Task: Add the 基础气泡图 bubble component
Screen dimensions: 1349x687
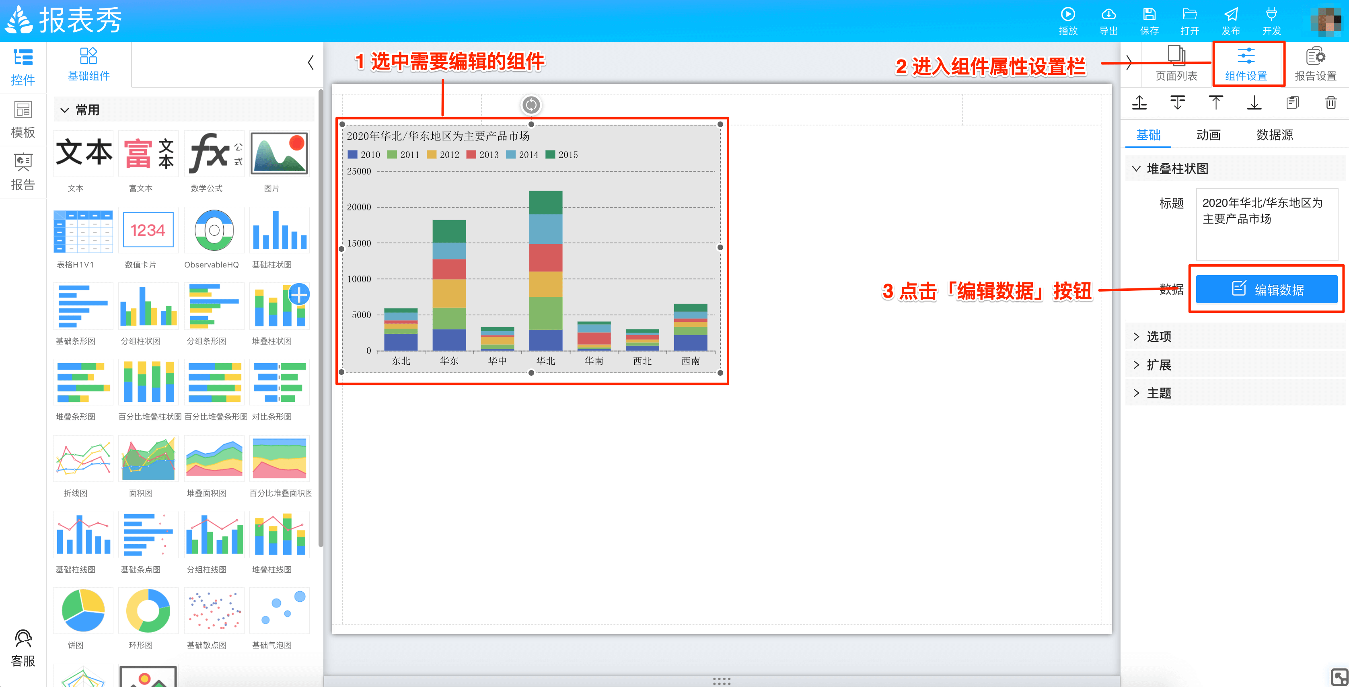Action: click(279, 611)
